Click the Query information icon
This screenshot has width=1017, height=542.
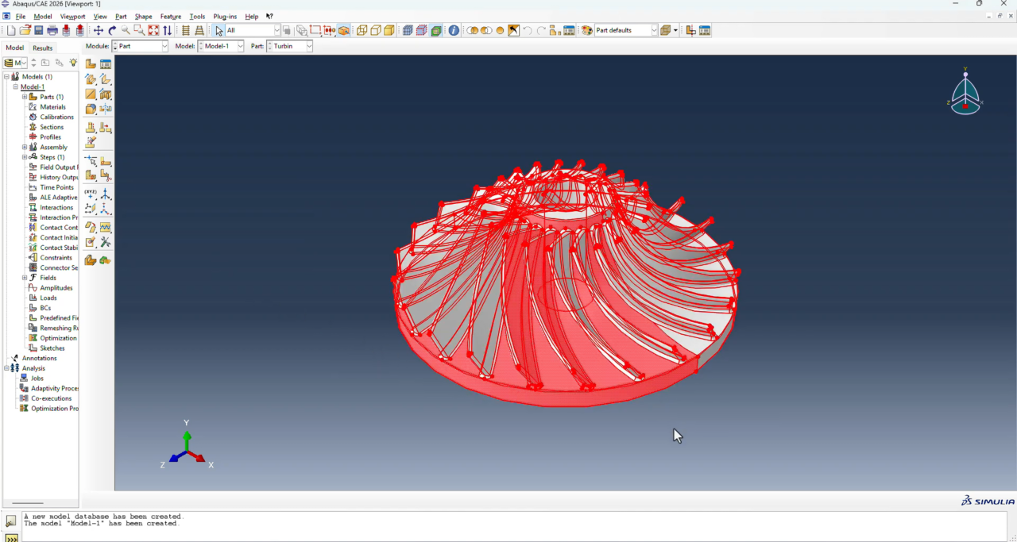point(454,30)
